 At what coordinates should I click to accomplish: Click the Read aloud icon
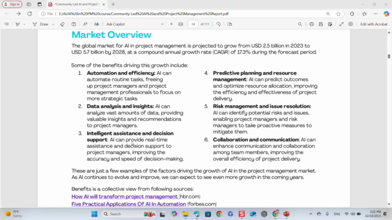coord(85,24)
